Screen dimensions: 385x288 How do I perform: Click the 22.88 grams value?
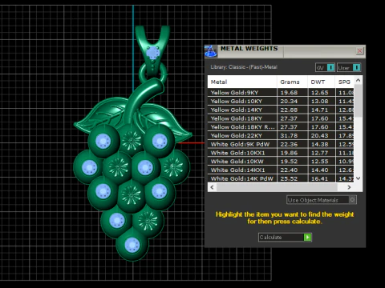coord(289,110)
